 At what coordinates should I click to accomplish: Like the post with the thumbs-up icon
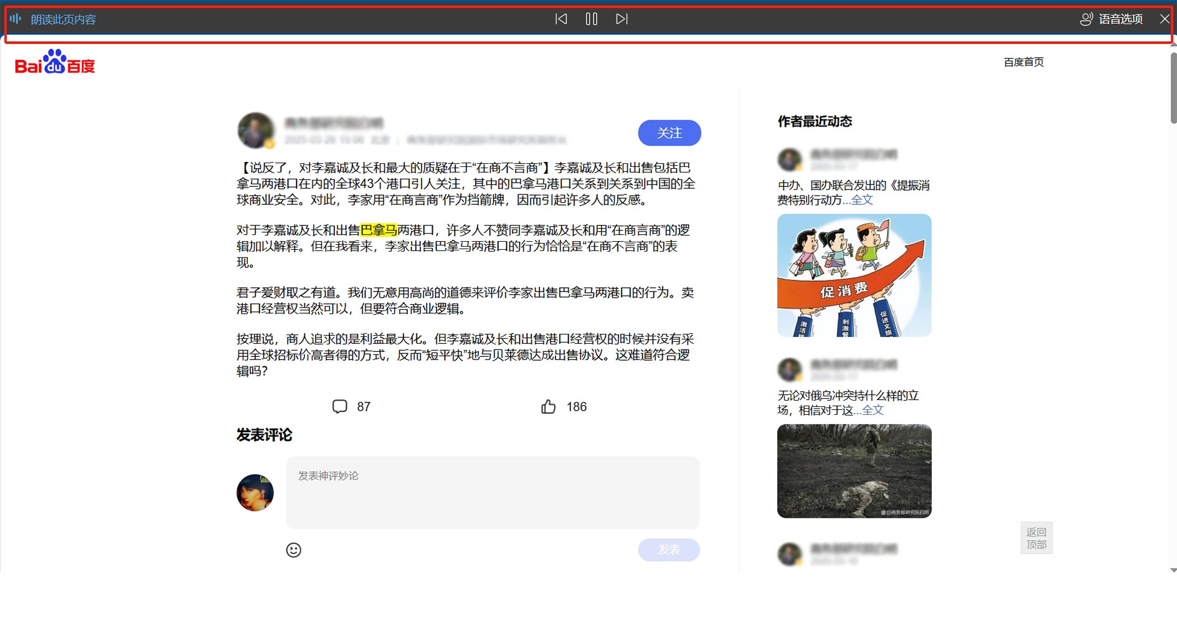[x=549, y=406]
